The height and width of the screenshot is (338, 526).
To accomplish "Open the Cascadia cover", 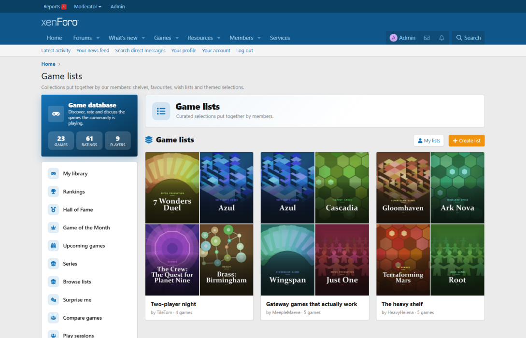I will coord(342,188).
